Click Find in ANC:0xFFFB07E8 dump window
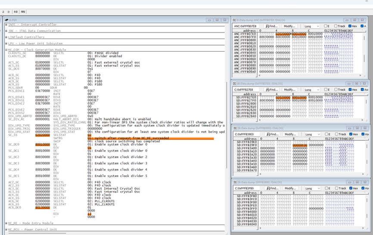This screenshot has height=235, width=373. pyautogui.click(x=271, y=26)
